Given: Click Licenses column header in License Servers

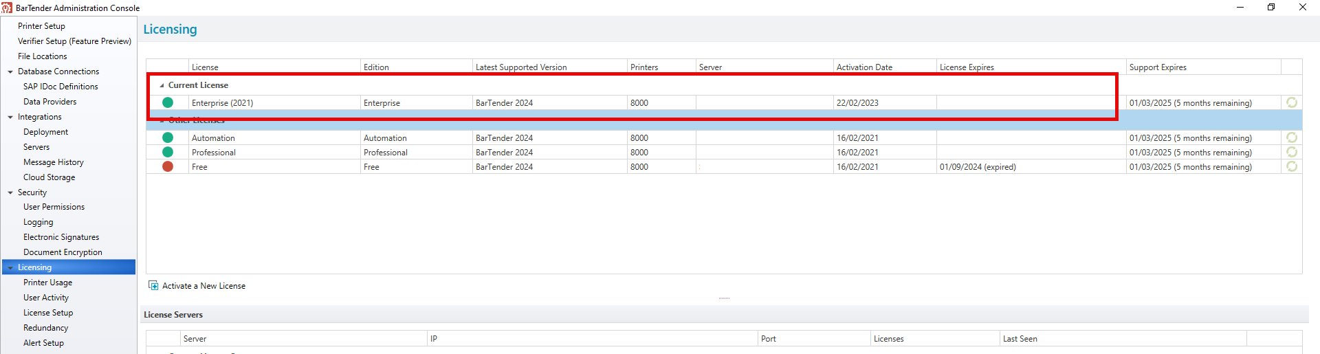Looking at the screenshot, I should [x=935, y=339].
